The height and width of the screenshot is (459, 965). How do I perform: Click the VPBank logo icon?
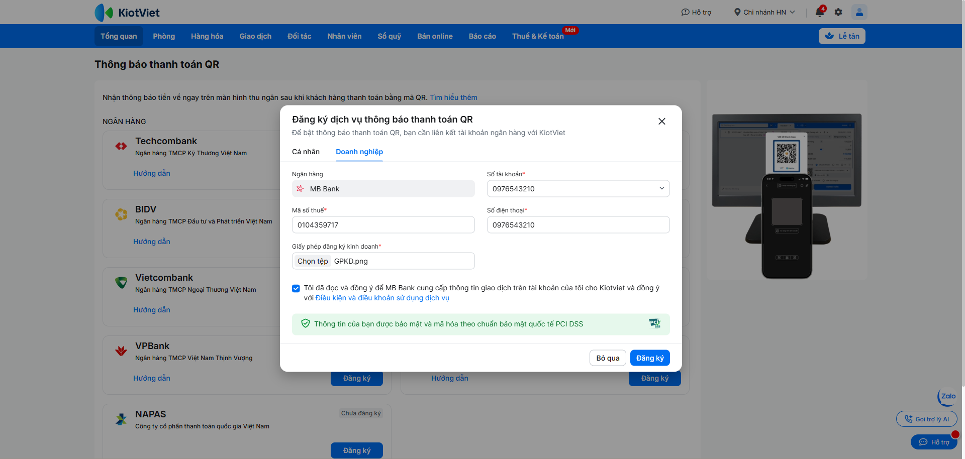click(x=121, y=351)
